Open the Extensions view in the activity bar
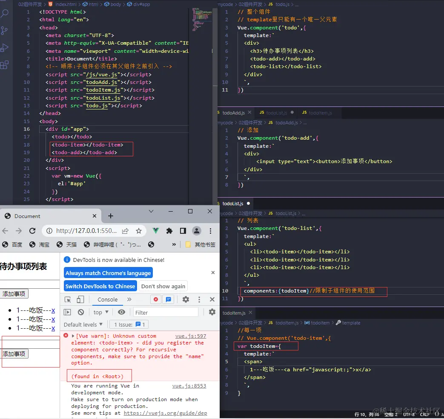Viewport: 444px width, 419px height. tap(4, 65)
